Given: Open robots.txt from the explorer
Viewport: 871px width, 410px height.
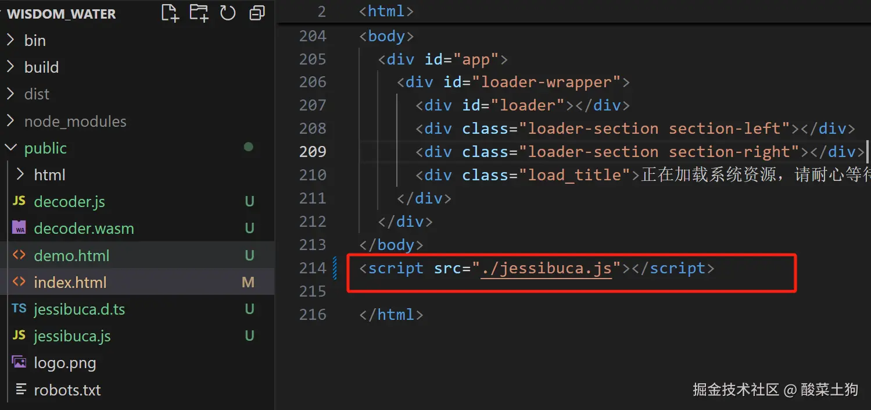Looking at the screenshot, I should [x=67, y=389].
